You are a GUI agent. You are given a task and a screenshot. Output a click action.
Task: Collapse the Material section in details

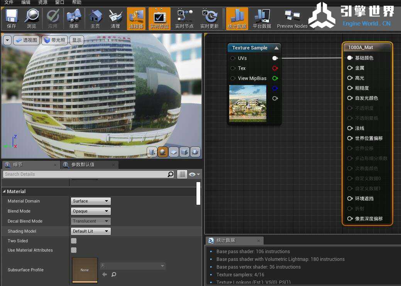[4, 191]
